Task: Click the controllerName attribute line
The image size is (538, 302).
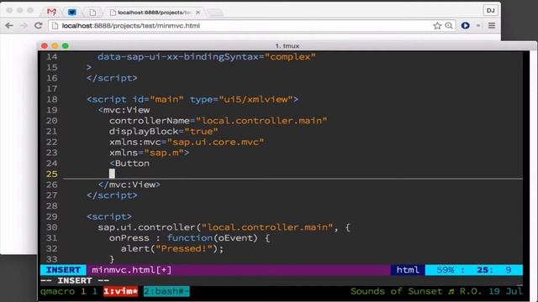Action: click(x=219, y=121)
